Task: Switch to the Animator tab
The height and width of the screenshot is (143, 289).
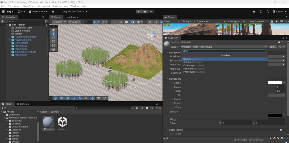Action: tap(72, 17)
